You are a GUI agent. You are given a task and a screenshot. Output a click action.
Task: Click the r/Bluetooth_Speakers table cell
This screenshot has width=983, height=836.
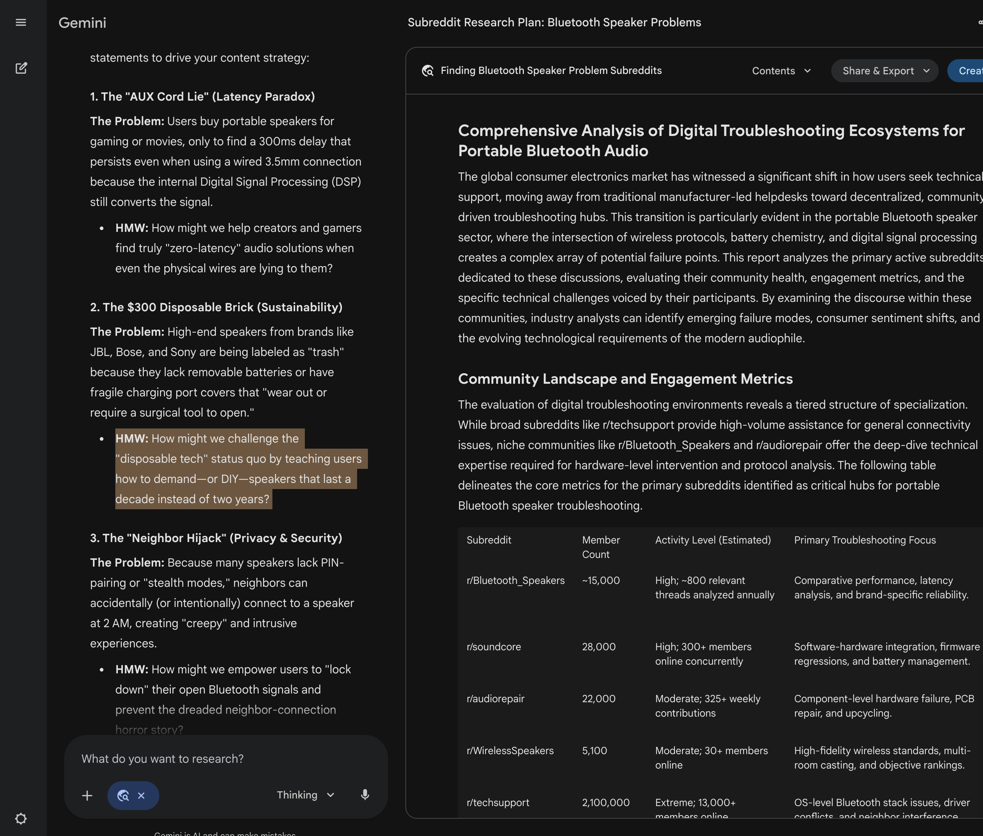click(516, 581)
